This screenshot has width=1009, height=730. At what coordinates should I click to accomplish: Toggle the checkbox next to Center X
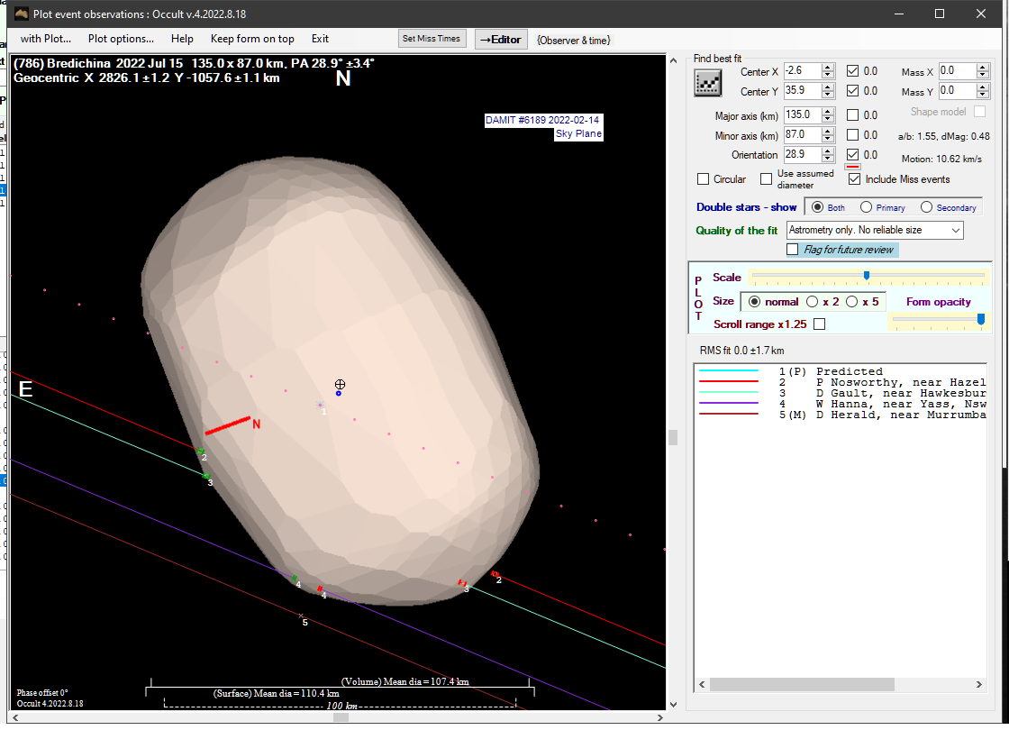point(852,71)
